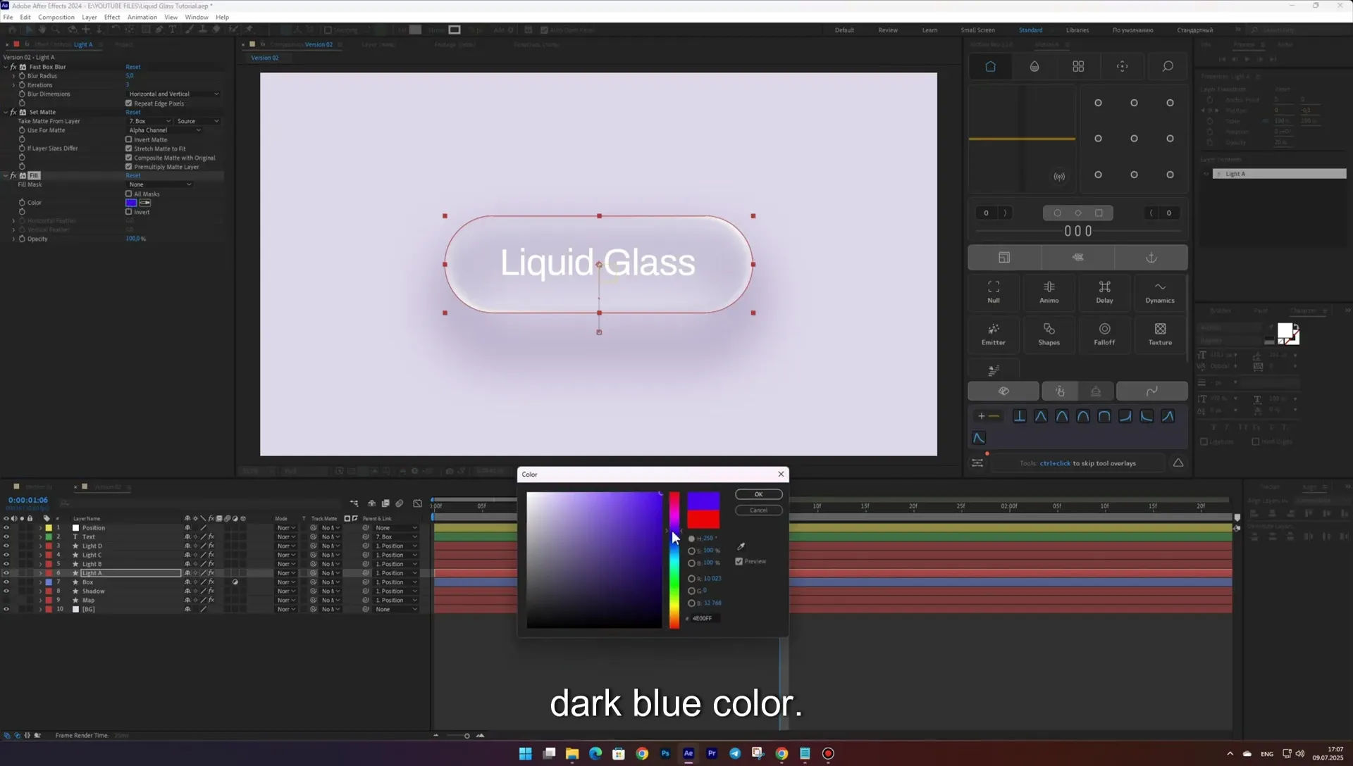Reset the Set Matte effect

point(133,113)
